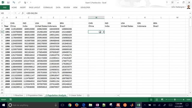Image resolution: width=192 pixels, height=108 pixels.
Task: Switch to Page Break Preview icon
Action: [162, 100]
